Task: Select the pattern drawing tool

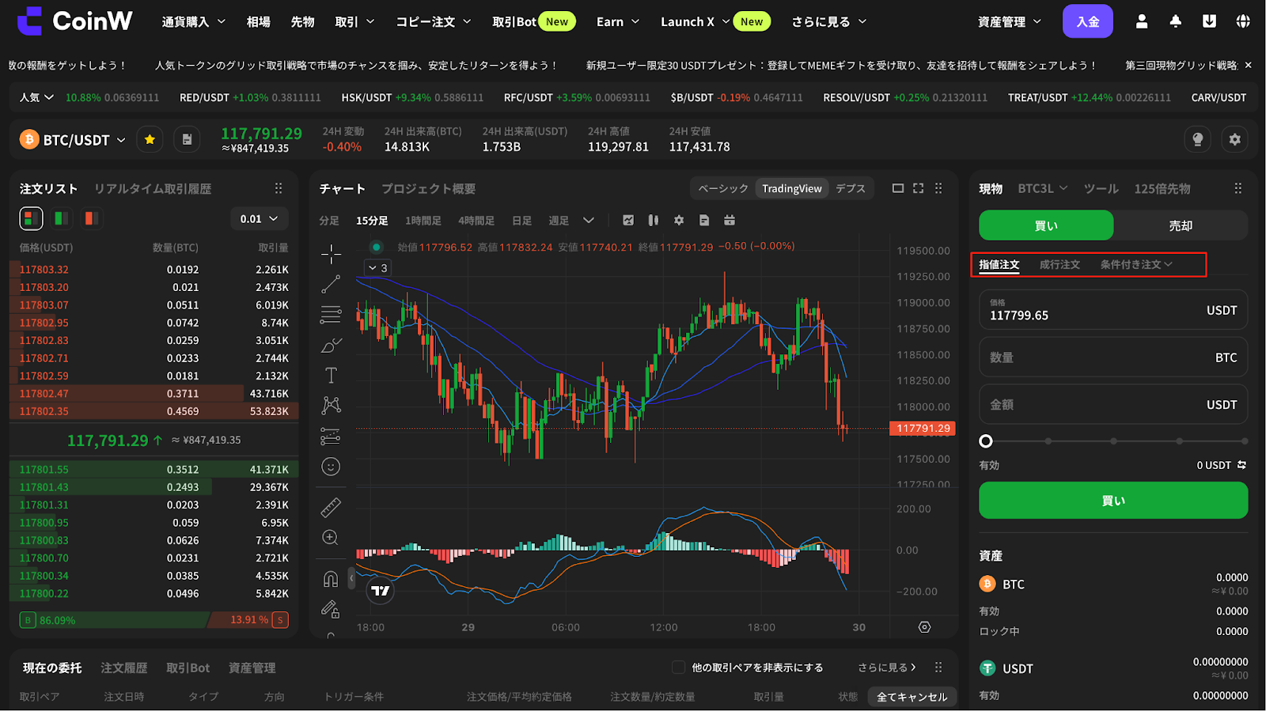Action: [331, 406]
